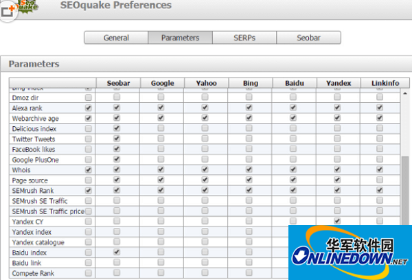Open the General preferences tab

pos(116,38)
